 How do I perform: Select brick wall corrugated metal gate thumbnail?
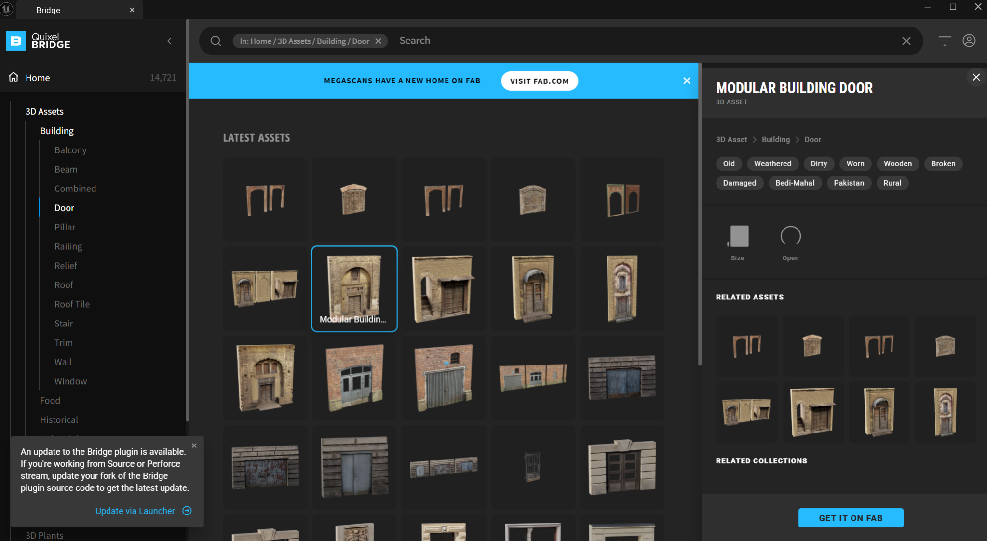coord(444,378)
